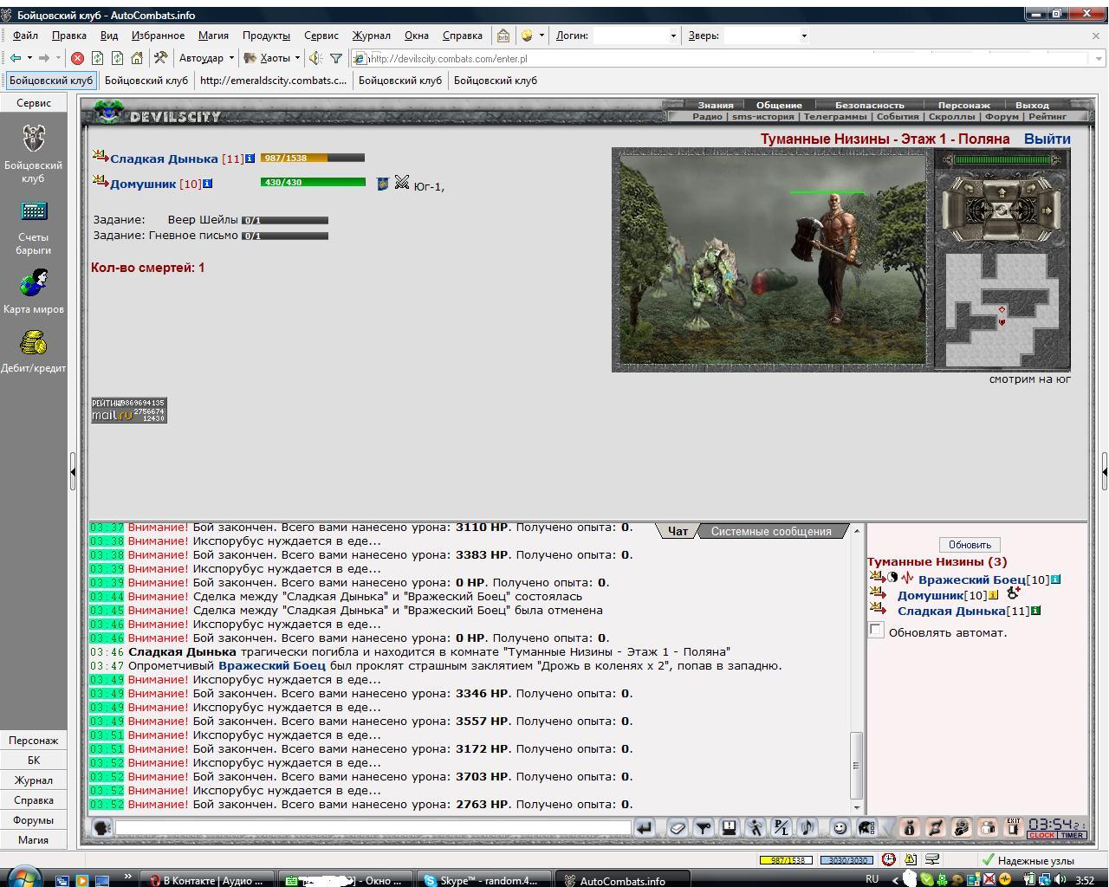Viewport: 1109px width, 887px height.
Task: Enable the Обновлять автомат checkbox
Action: (876, 631)
